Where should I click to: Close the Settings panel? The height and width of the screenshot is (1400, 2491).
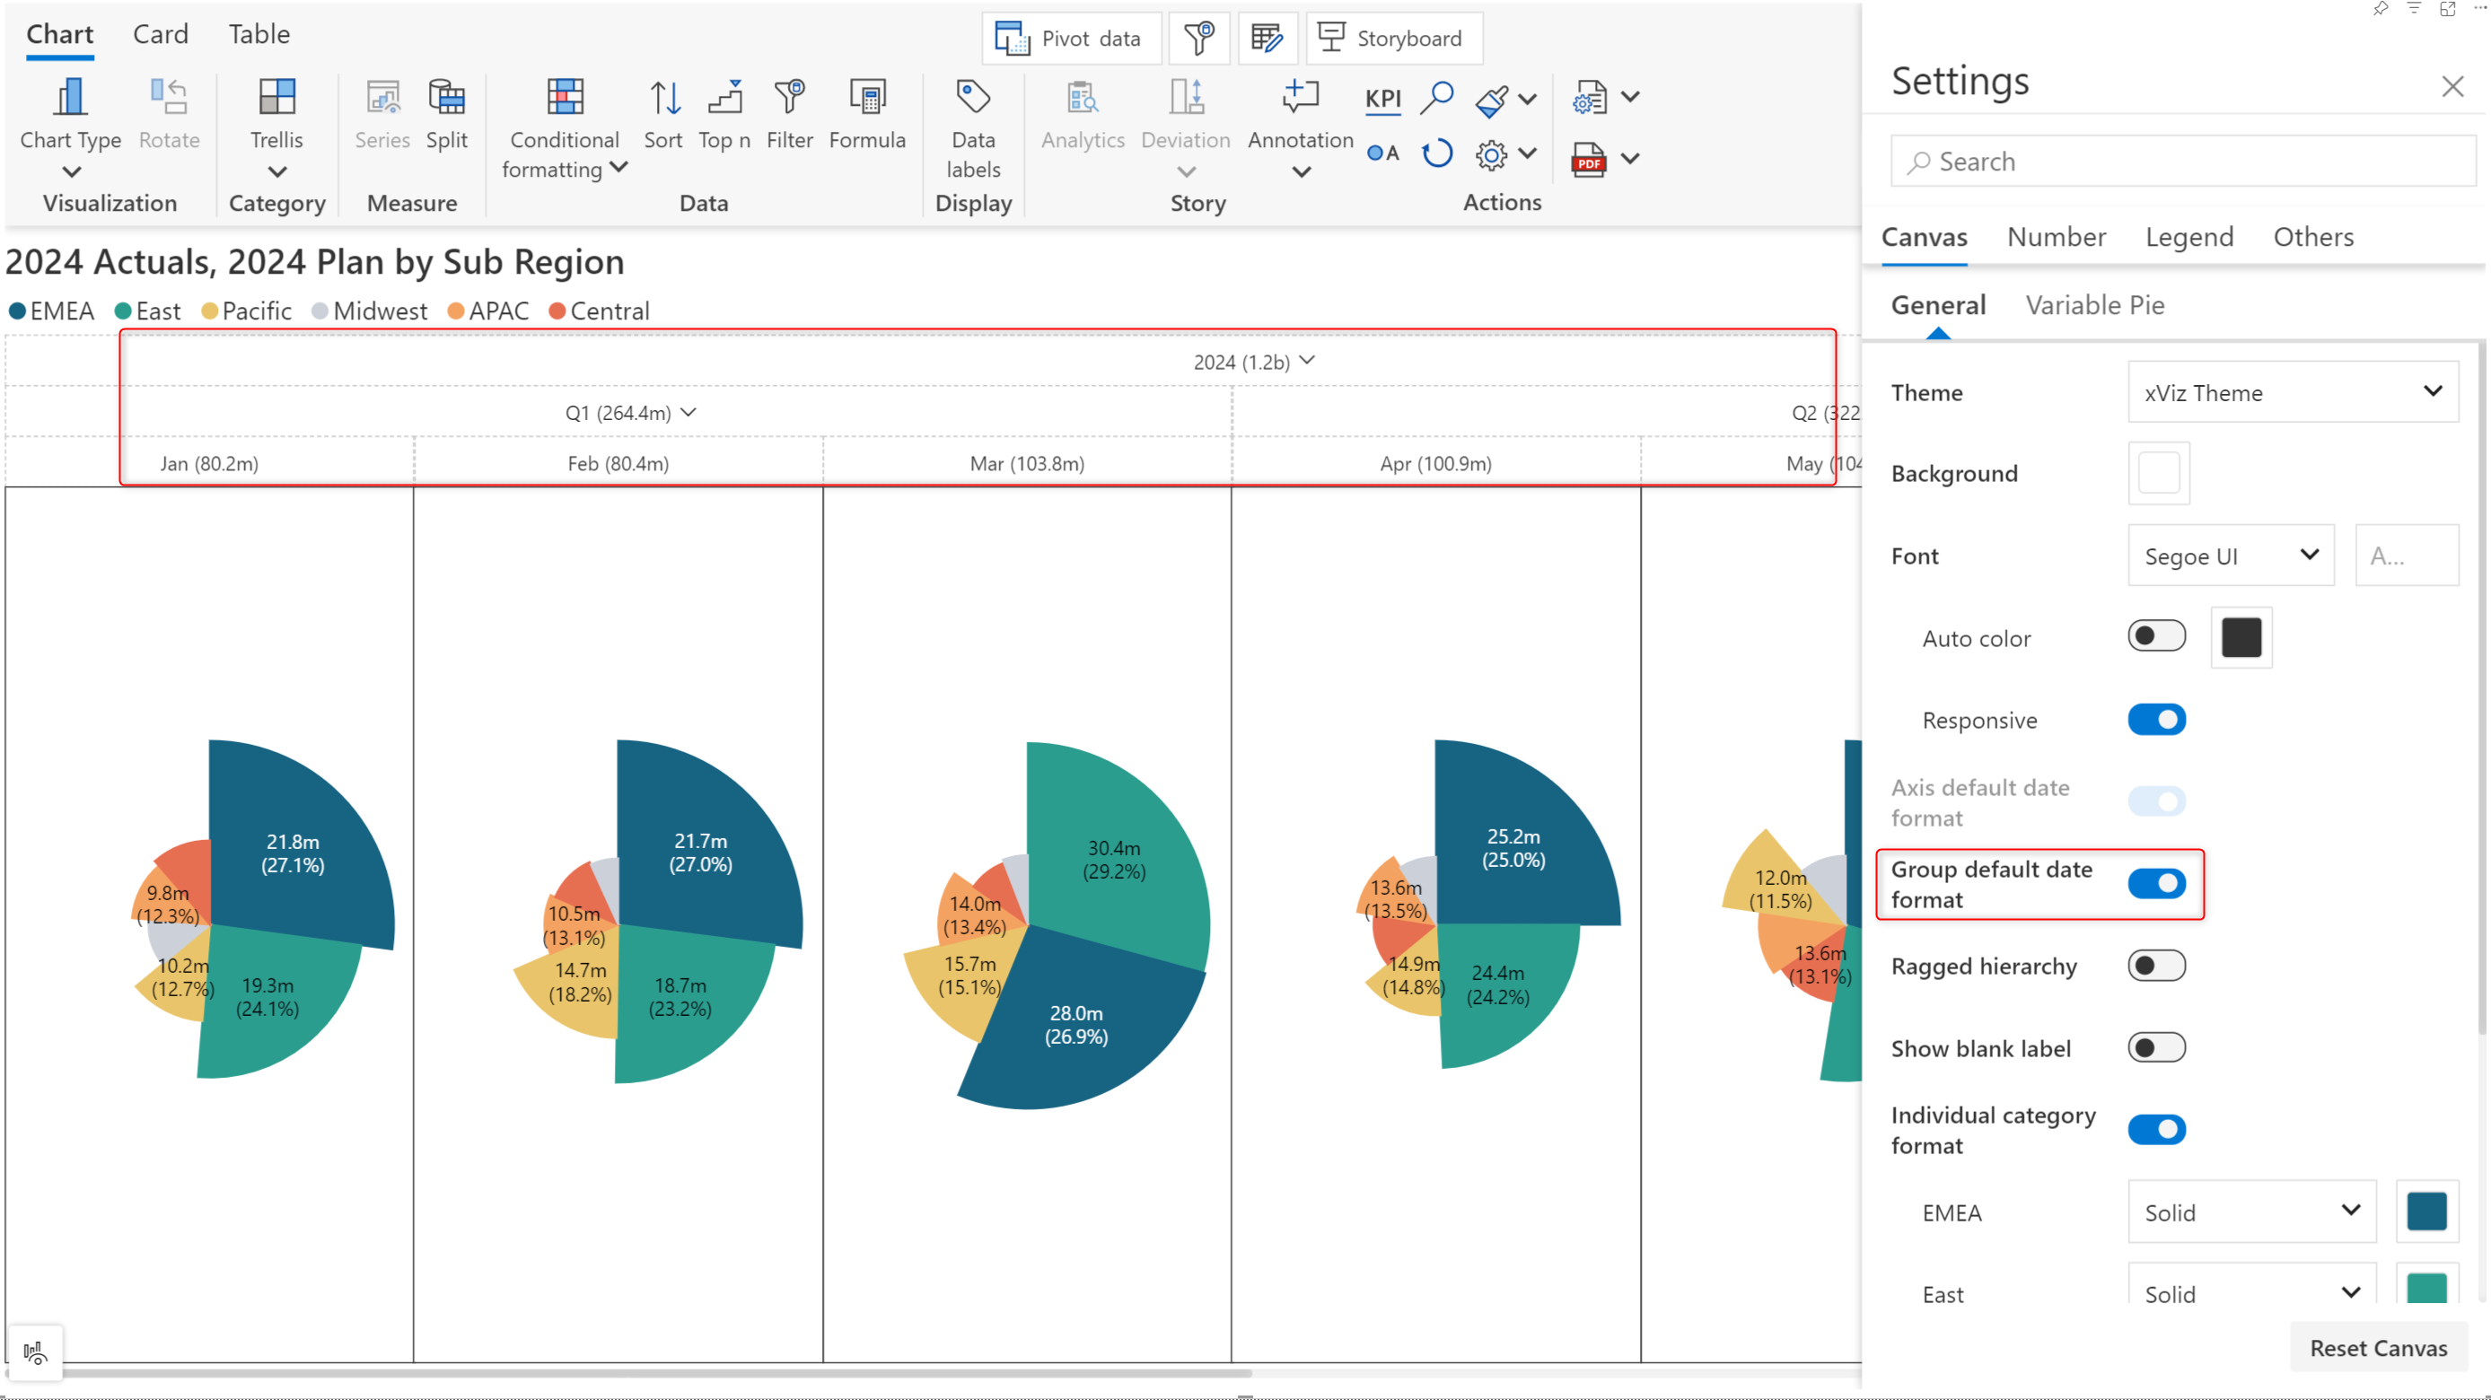[2452, 87]
